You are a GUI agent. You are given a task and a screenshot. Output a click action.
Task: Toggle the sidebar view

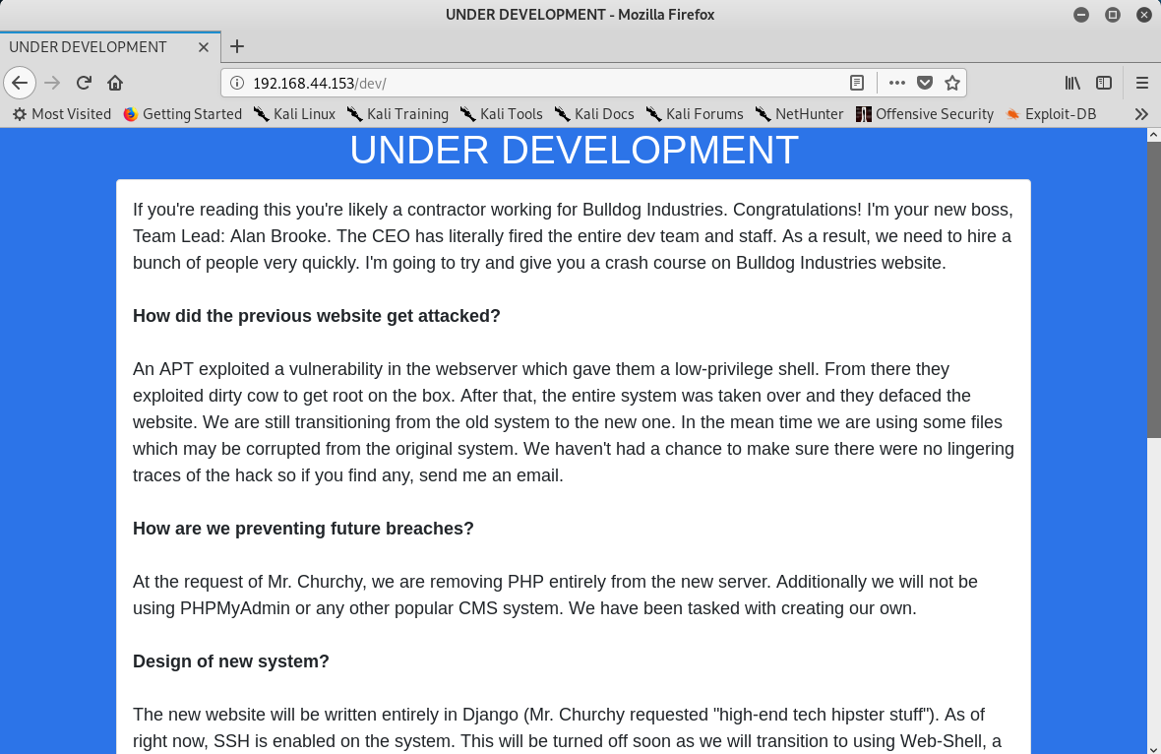click(1104, 83)
